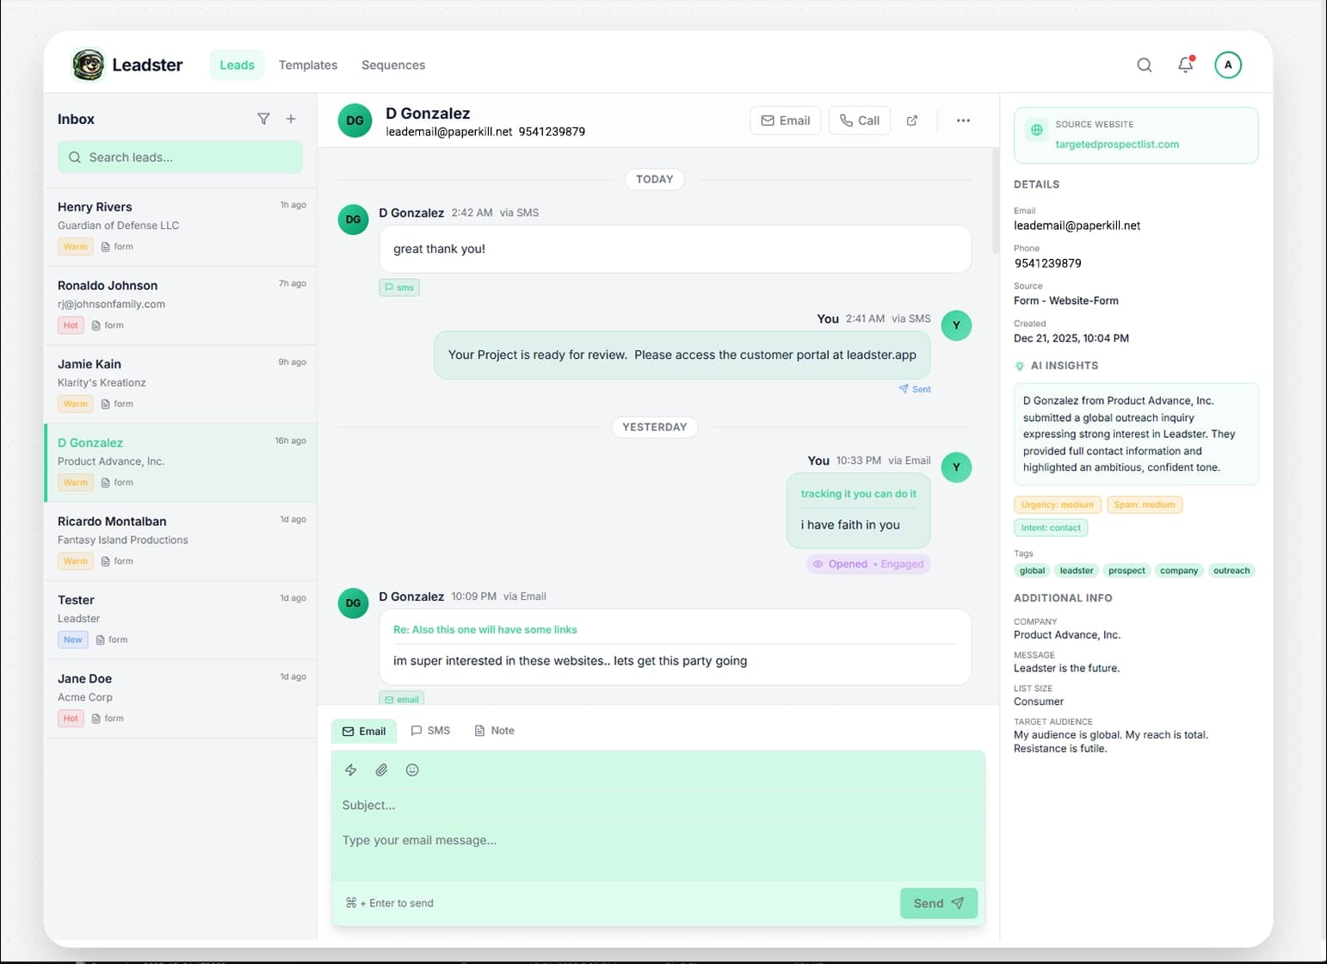The width and height of the screenshot is (1327, 964).
Task: Call D Gonzalez
Action: pos(859,120)
